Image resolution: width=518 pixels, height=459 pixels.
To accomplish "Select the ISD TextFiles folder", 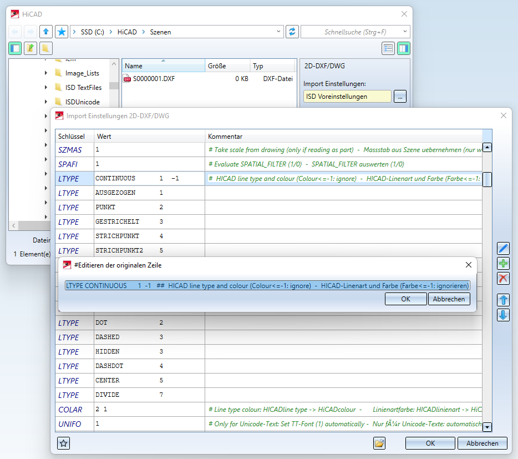I will coord(83,87).
